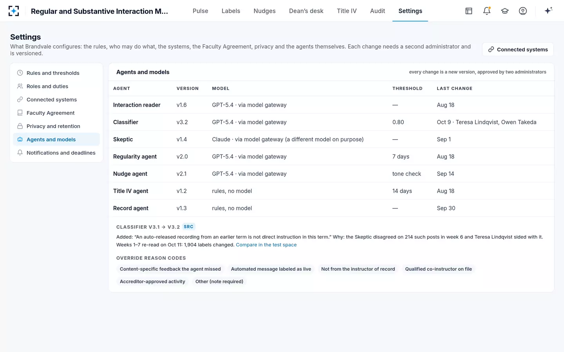Select Not from the instructor of record chip
Image resolution: width=564 pixels, height=352 pixels.
pyautogui.click(x=358, y=269)
